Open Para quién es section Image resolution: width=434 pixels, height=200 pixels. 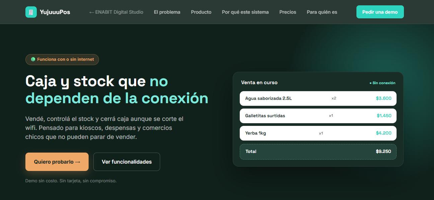pos(322,12)
